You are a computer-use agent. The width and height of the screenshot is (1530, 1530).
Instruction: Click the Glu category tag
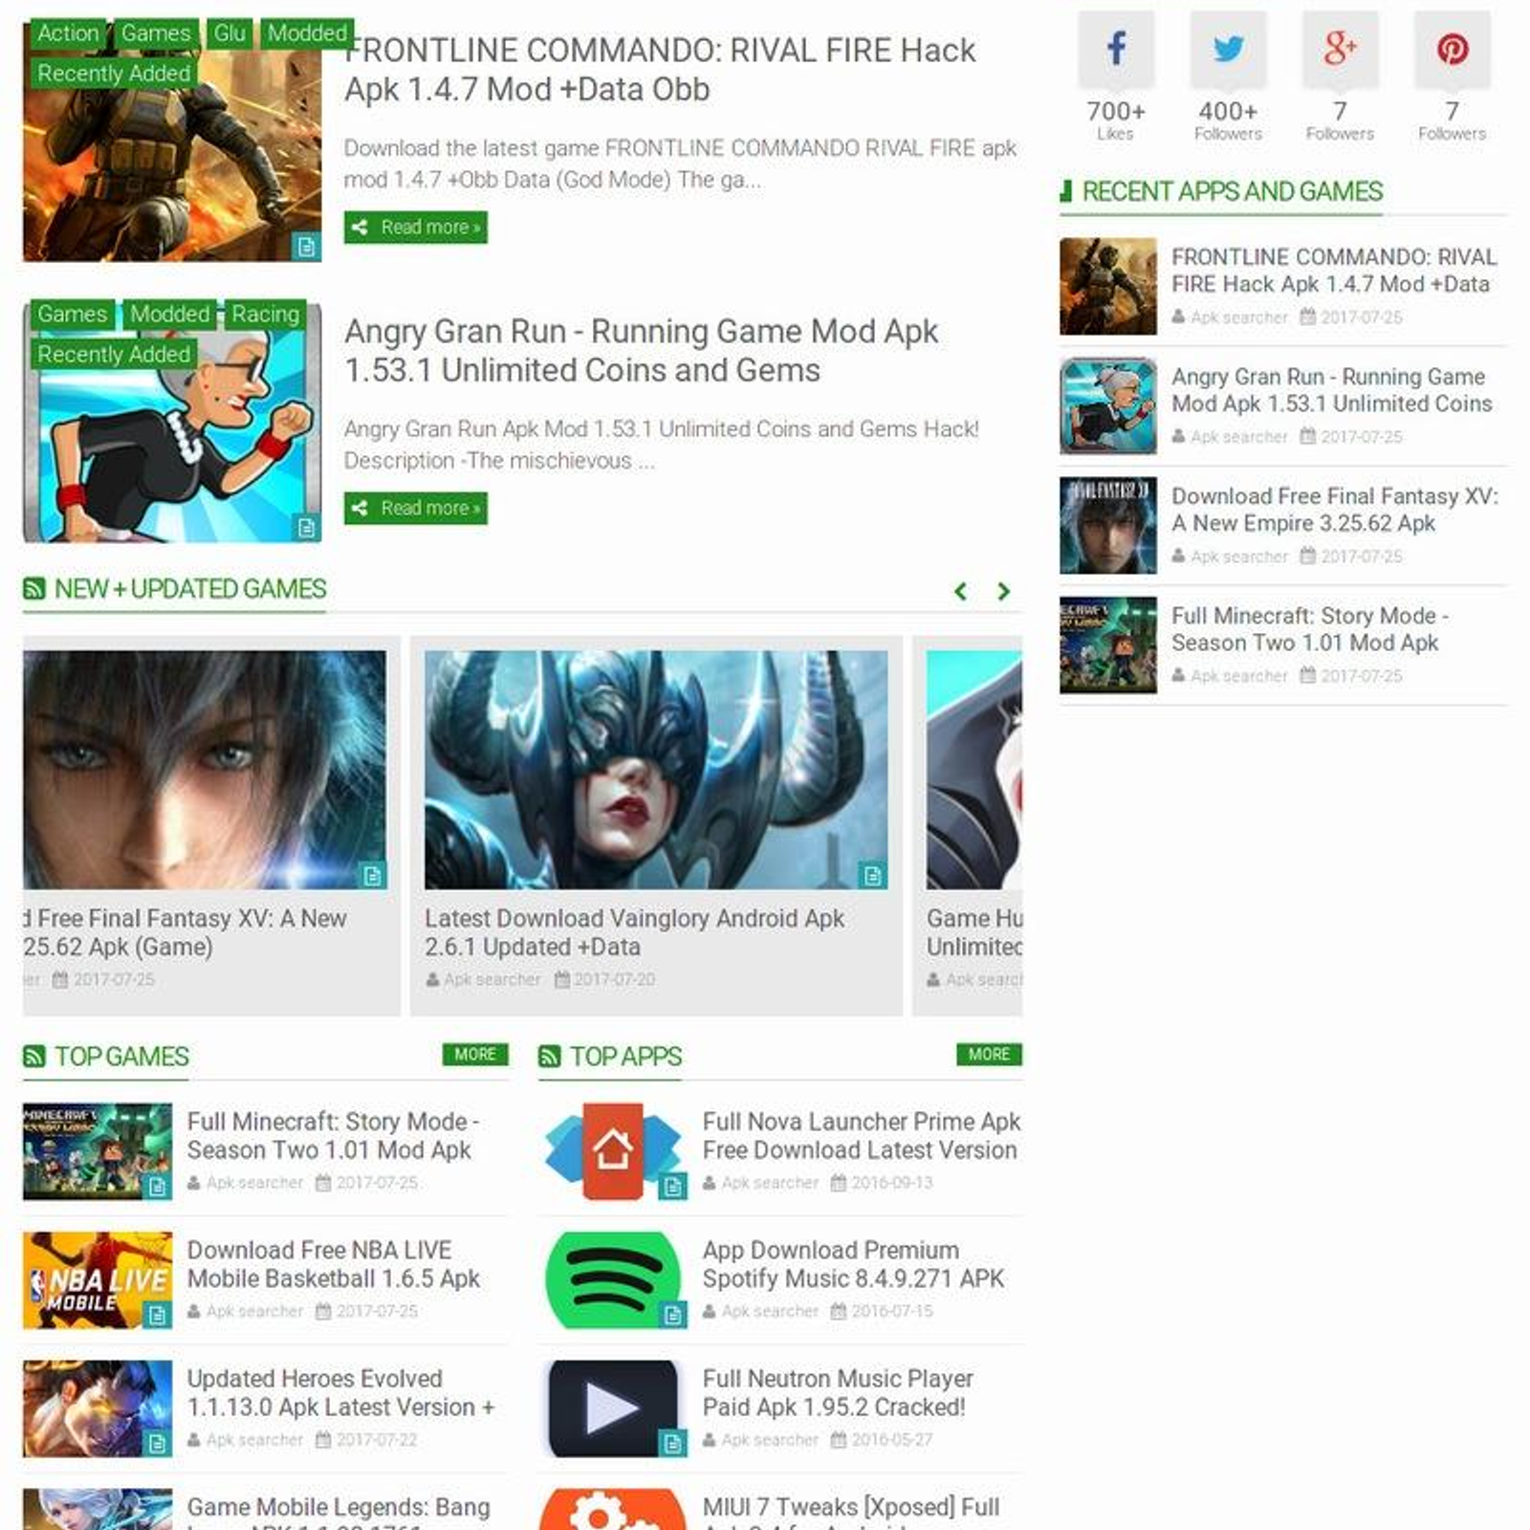point(229,33)
